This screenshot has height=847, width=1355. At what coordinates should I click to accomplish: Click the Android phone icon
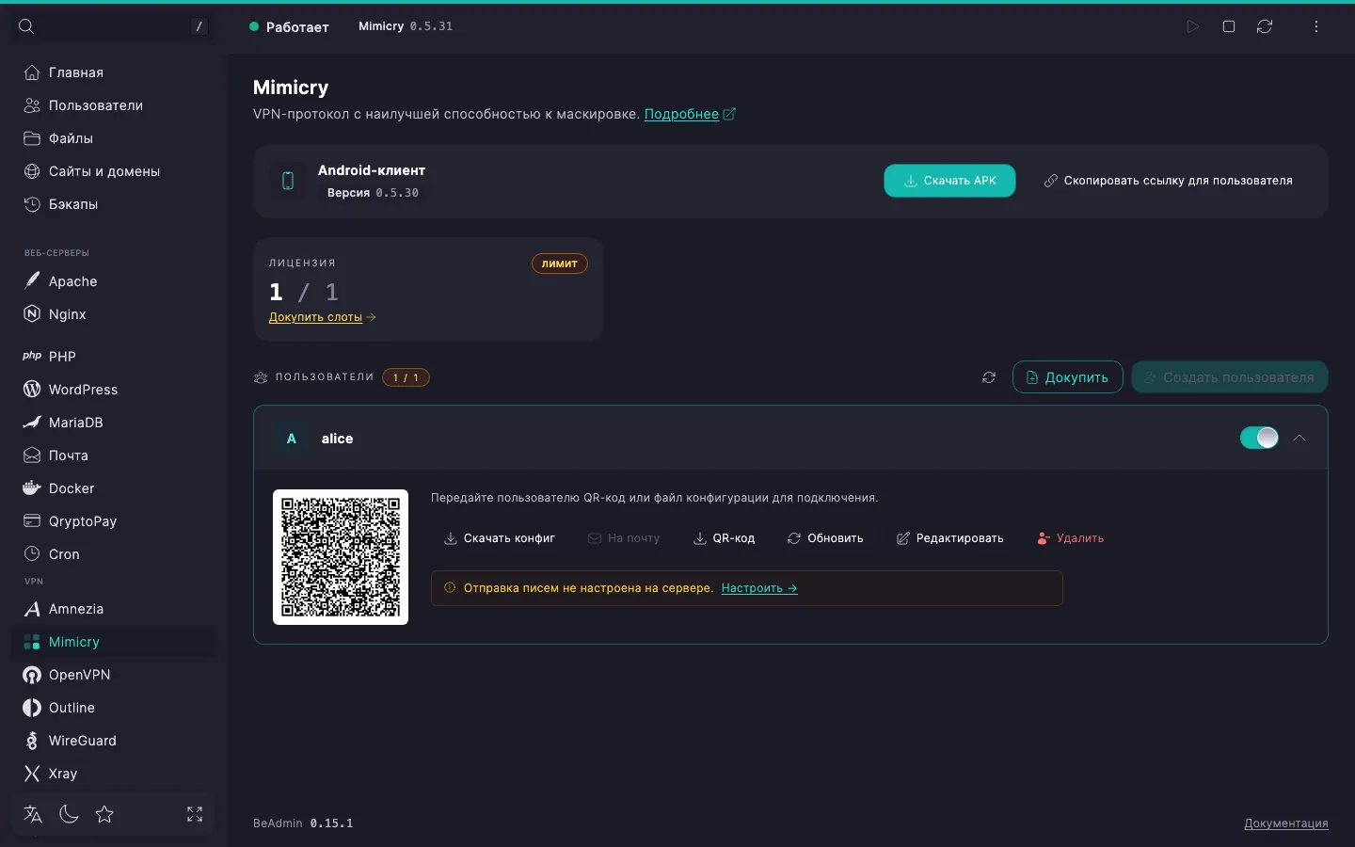(288, 181)
